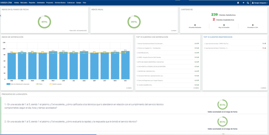The width and height of the screenshot is (269, 135).
Task: Click the DIC bar in the chart
Action: point(125,65)
